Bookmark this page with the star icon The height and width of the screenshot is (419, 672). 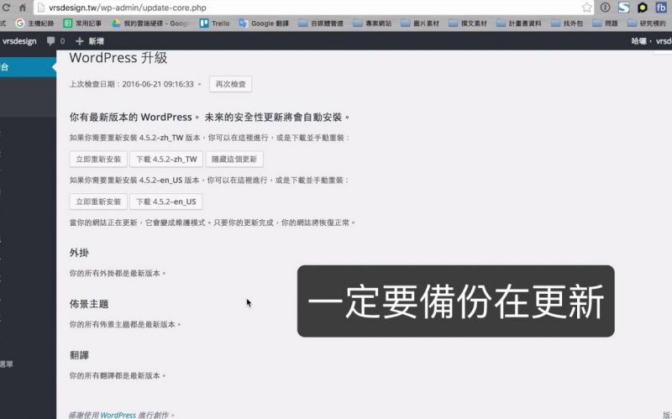[586, 8]
